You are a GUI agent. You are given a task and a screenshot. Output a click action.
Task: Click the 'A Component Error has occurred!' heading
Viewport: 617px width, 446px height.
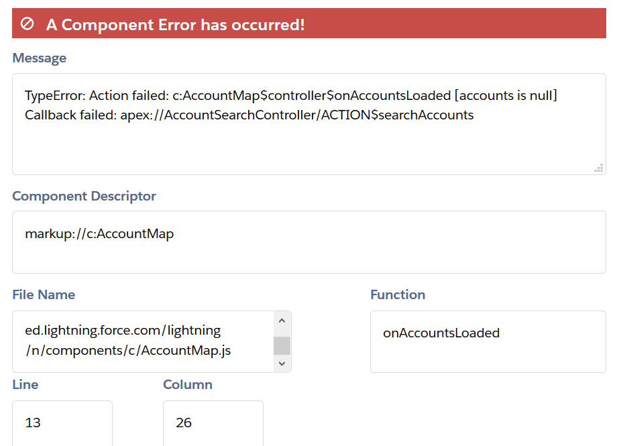(175, 25)
